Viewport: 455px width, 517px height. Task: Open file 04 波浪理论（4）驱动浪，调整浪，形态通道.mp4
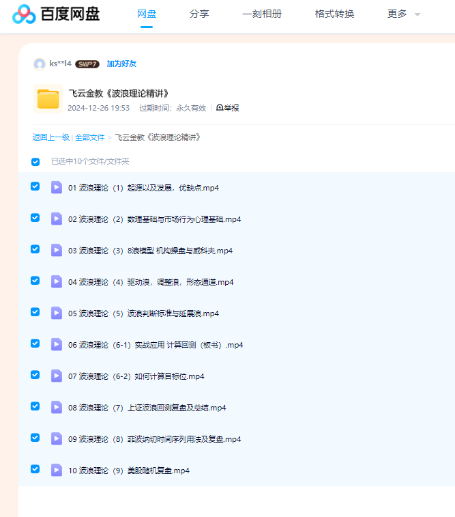[x=151, y=282]
